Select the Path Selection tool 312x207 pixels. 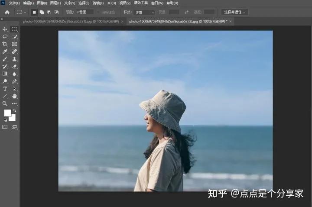(14, 89)
